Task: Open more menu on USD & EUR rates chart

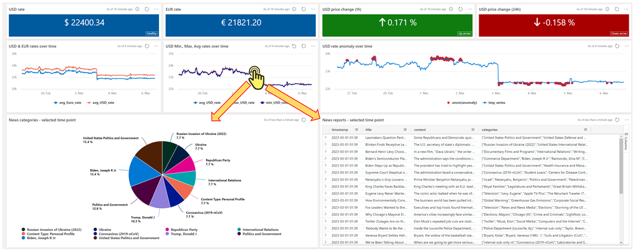Action: (156, 46)
